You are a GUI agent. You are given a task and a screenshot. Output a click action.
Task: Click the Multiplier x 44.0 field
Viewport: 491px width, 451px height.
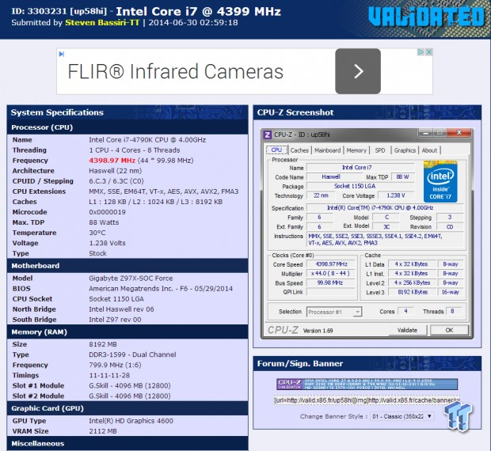[x=331, y=274]
